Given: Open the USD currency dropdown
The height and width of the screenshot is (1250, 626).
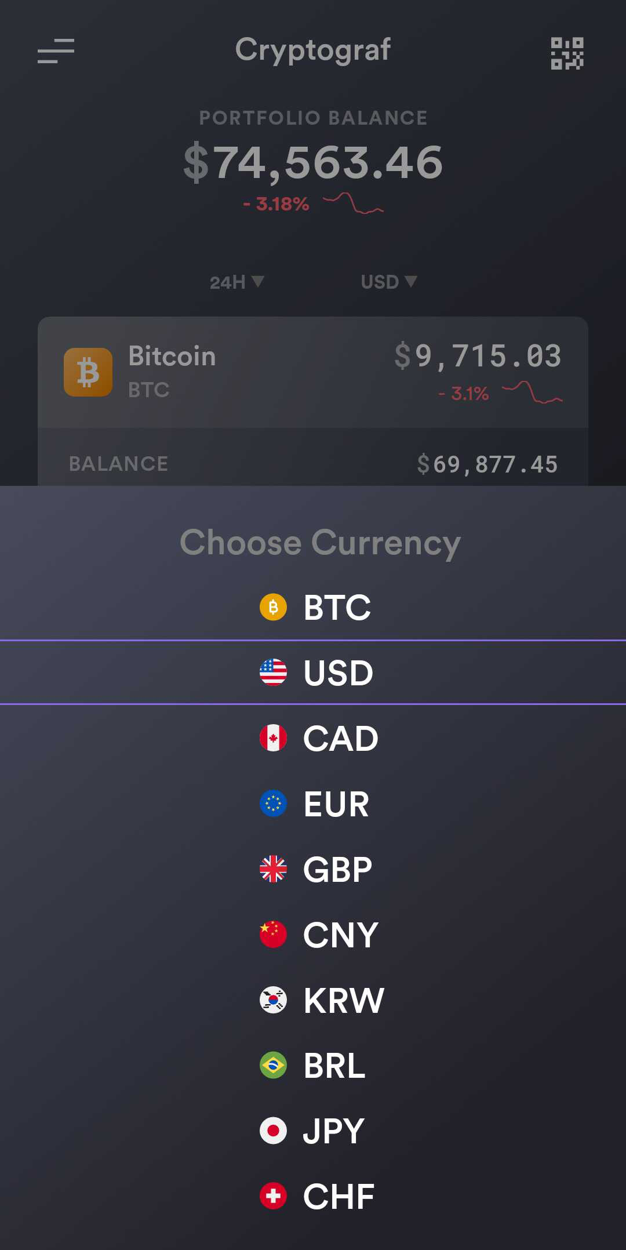Looking at the screenshot, I should click(387, 282).
